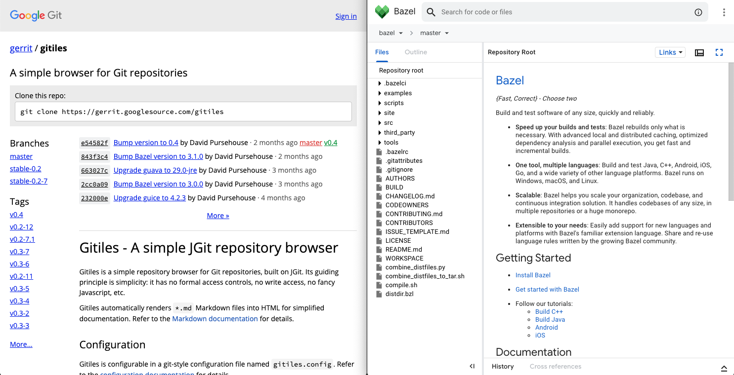Image resolution: width=734 pixels, height=375 pixels.
Task: Open ISSUE_TEMPLATE.md in the file tree
Action: pyautogui.click(x=417, y=232)
